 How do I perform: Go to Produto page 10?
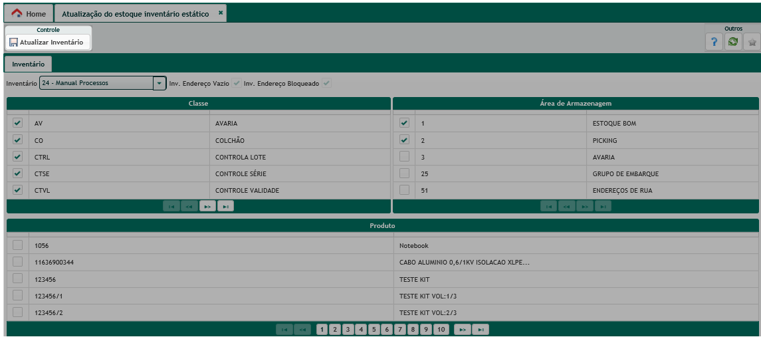(x=441, y=330)
